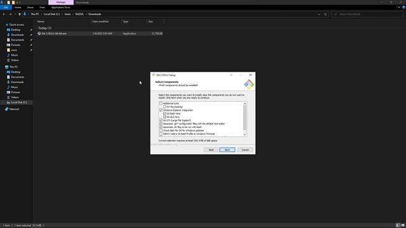Open the Home ribbon tab
This screenshot has width=406, height=228.
click(x=18, y=8)
